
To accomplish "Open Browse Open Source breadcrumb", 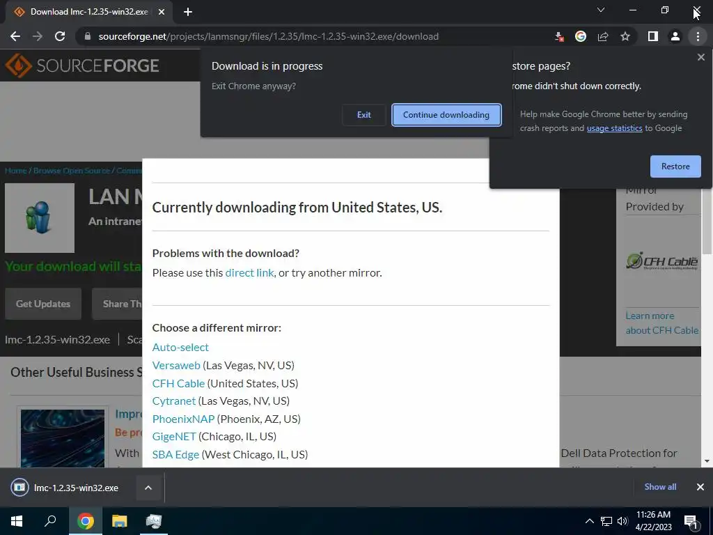I will [x=72, y=171].
